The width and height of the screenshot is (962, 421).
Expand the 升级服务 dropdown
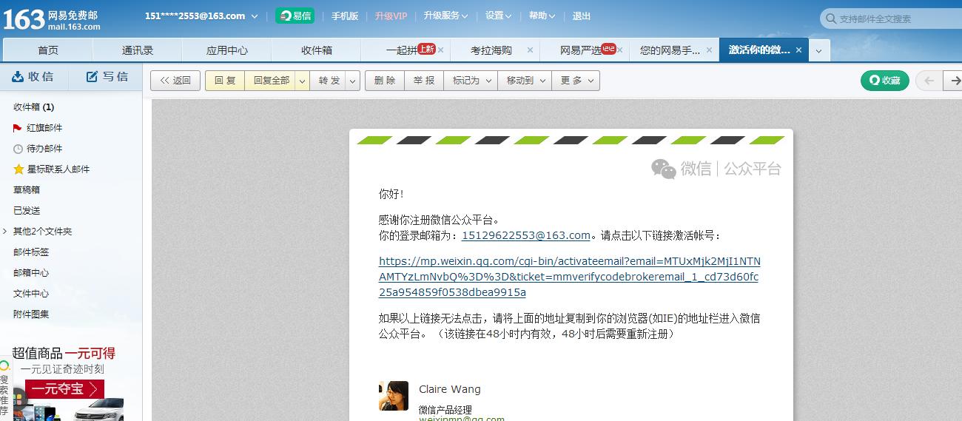click(x=446, y=16)
